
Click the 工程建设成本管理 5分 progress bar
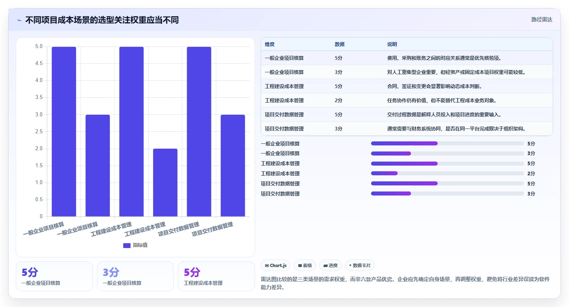pos(447,164)
